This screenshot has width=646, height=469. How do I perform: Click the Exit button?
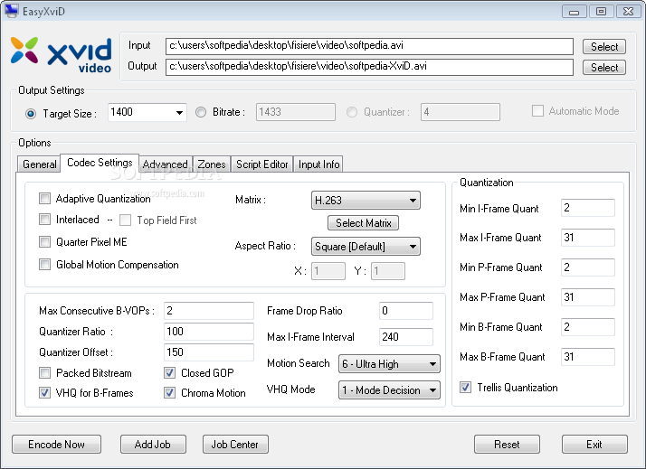coord(594,445)
